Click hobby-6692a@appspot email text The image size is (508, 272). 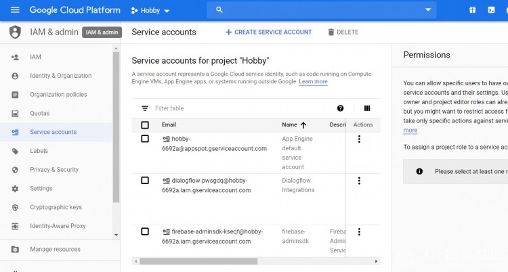click(x=214, y=143)
